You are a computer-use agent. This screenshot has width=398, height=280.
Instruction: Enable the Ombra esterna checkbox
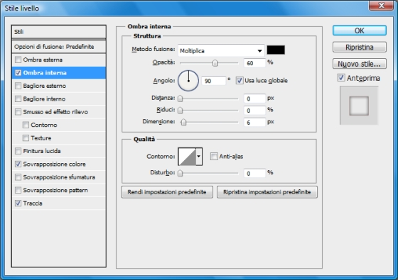(x=18, y=60)
